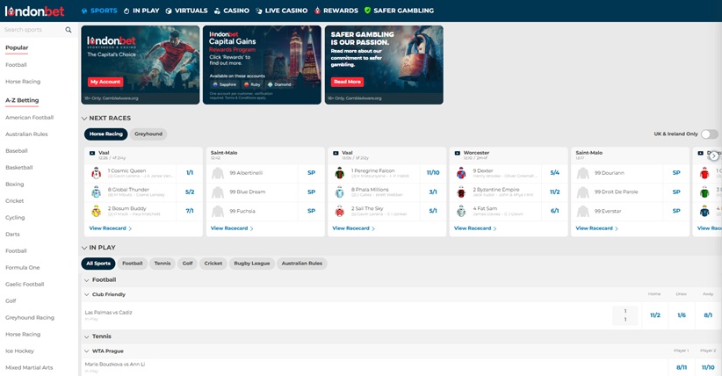Click the search magnifier icon in sidebar
Viewport: 722px width, 376px height.
(69, 30)
